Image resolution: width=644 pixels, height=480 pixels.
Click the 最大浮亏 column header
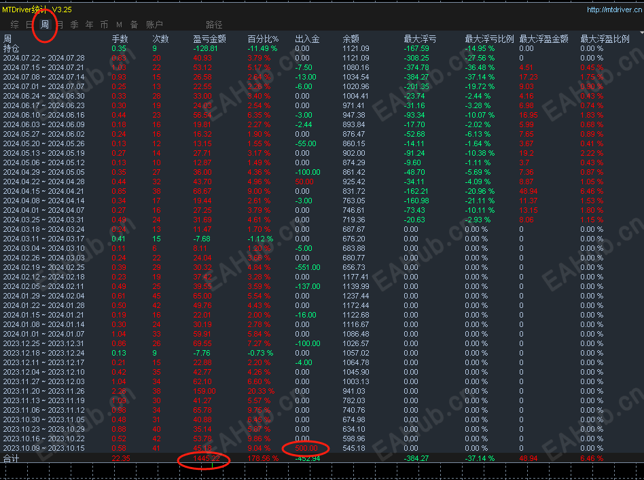click(x=420, y=39)
